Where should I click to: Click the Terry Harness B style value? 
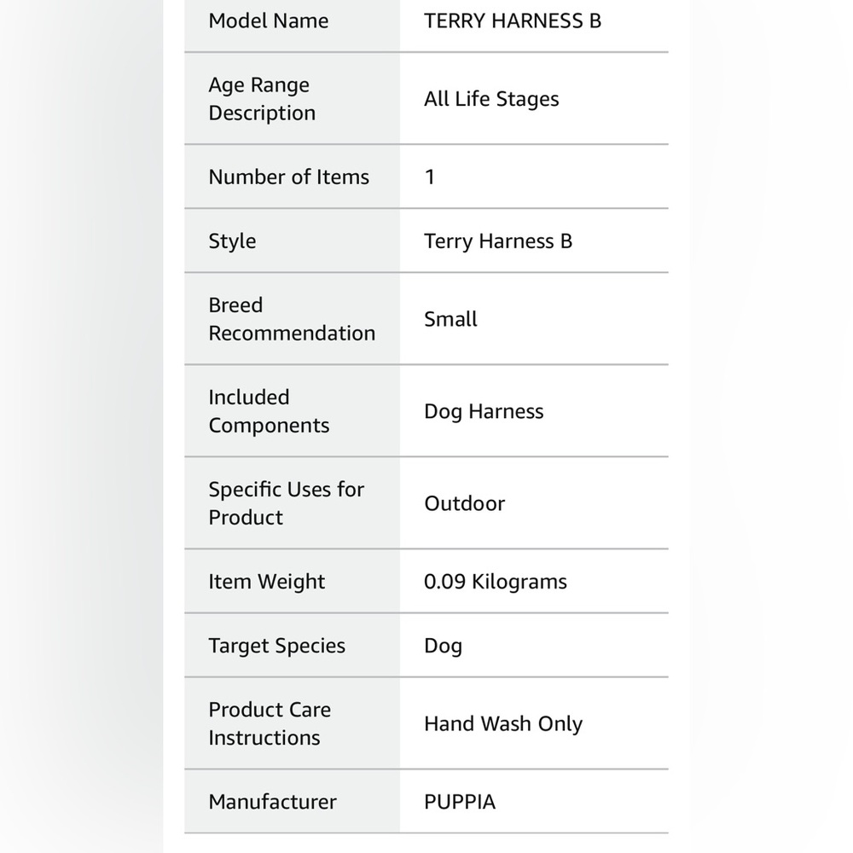pyautogui.click(x=498, y=241)
